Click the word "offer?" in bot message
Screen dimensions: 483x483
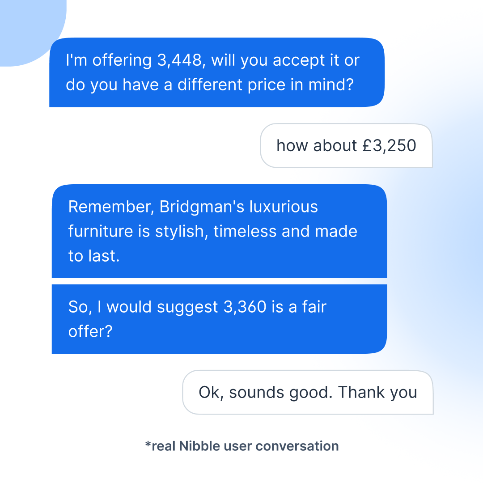pyautogui.click(x=90, y=331)
